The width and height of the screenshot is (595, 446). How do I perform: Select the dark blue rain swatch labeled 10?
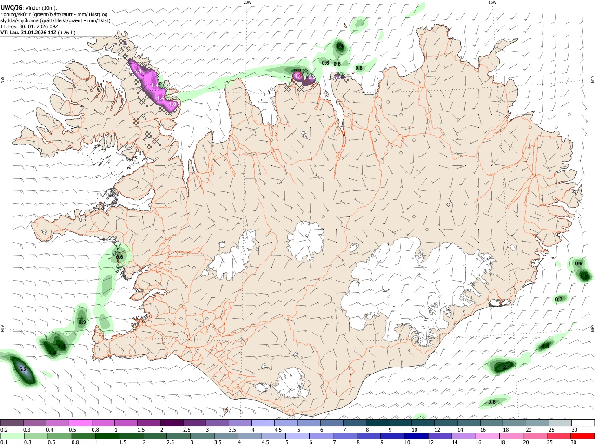click(416, 436)
